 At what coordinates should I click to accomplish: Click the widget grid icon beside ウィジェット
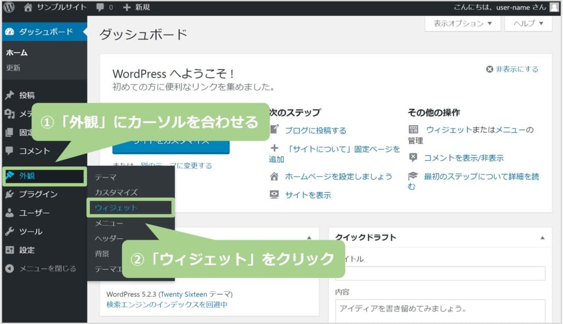pos(413,129)
